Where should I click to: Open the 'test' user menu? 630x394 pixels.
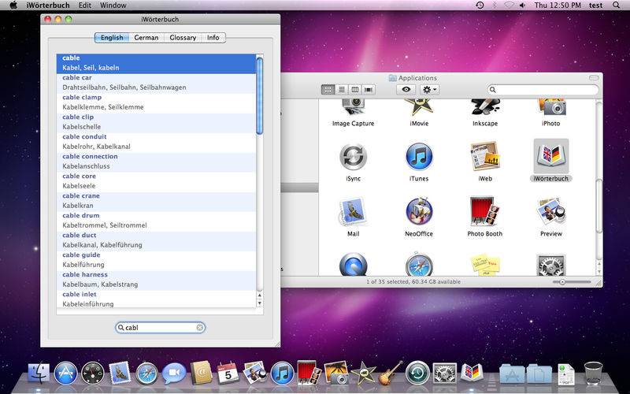pos(596,6)
